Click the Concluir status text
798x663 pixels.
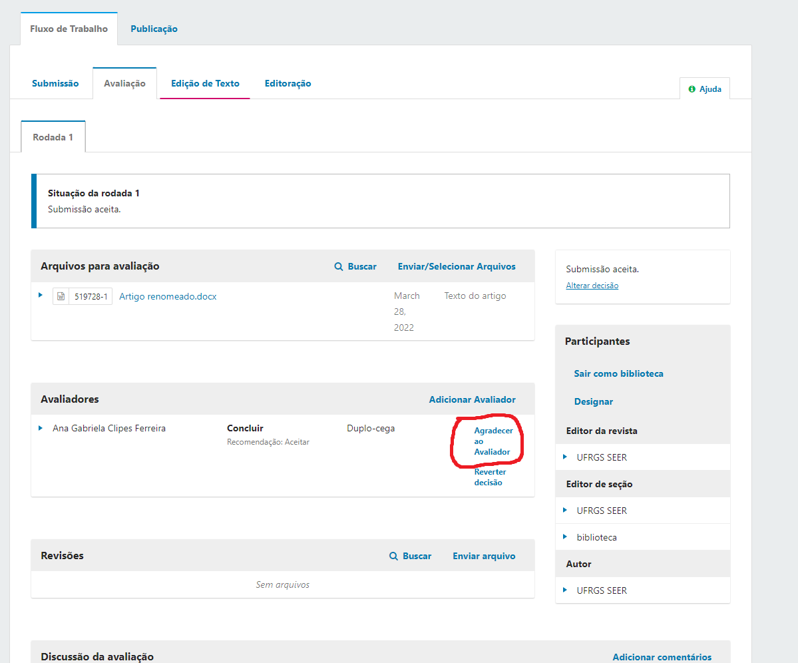click(245, 429)
